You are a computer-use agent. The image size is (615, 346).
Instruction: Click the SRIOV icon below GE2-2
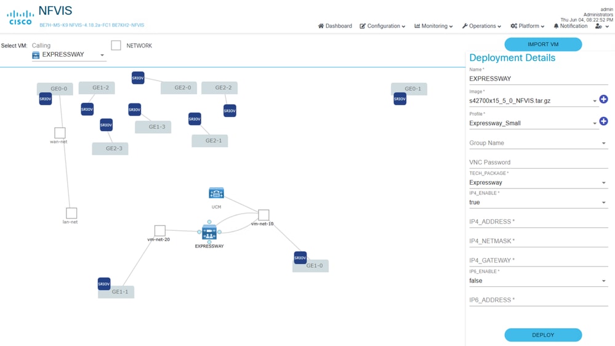click(x=230, y=111)
